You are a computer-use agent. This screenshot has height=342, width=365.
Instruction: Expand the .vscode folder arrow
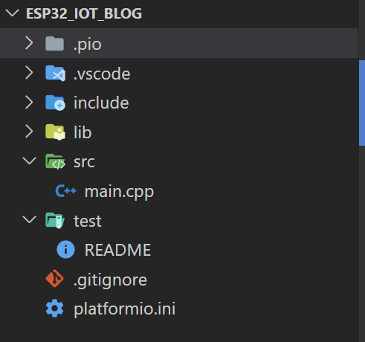tap(29, 73)
